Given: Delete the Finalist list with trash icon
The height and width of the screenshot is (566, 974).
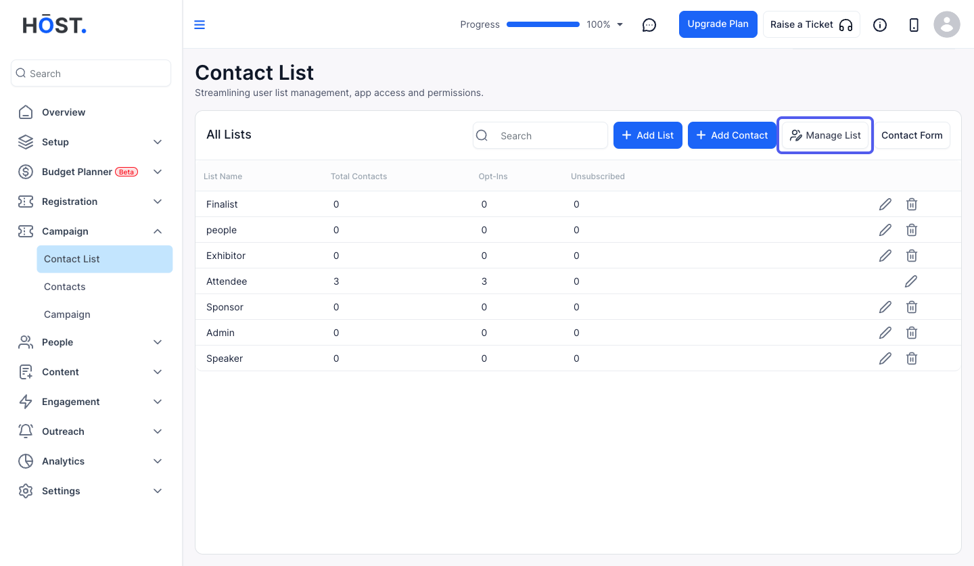Looking at the screenshot, I should click(x=912, y=204).
